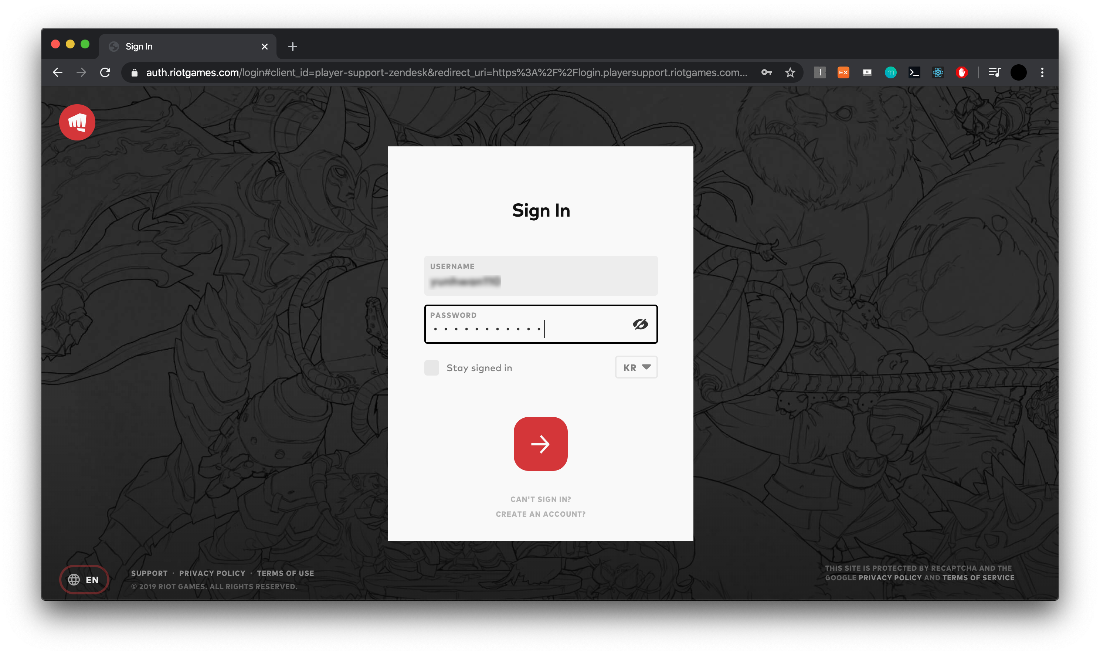
Task: Bookmark page with the star icon
Action: 790,72
